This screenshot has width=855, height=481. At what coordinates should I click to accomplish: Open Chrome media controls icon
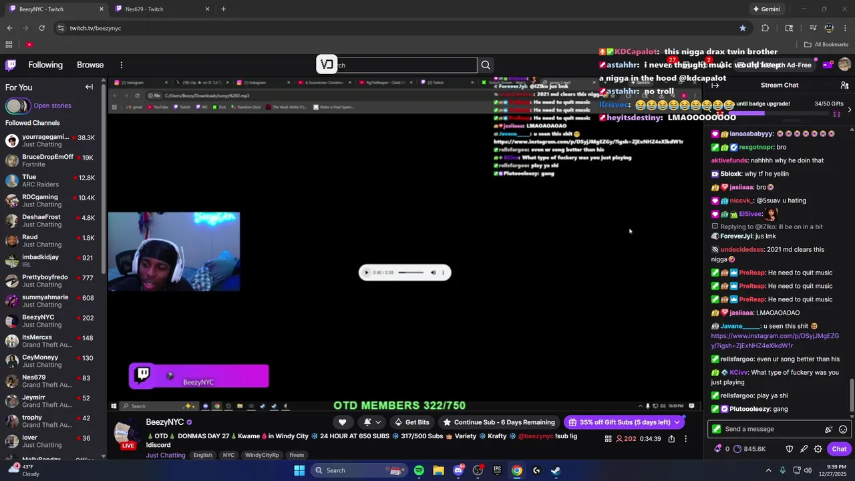(813, 28)
